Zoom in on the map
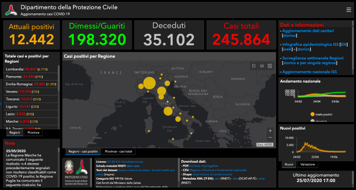 270,131
